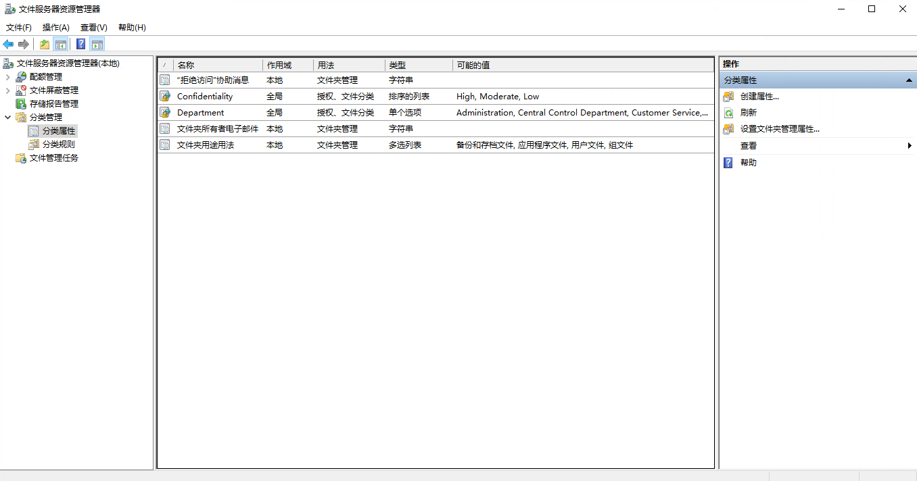Image resolution: width=917 pixels, height=481 pixels.
Task: Click the 查看 action entry
Action: coord(749,146)
